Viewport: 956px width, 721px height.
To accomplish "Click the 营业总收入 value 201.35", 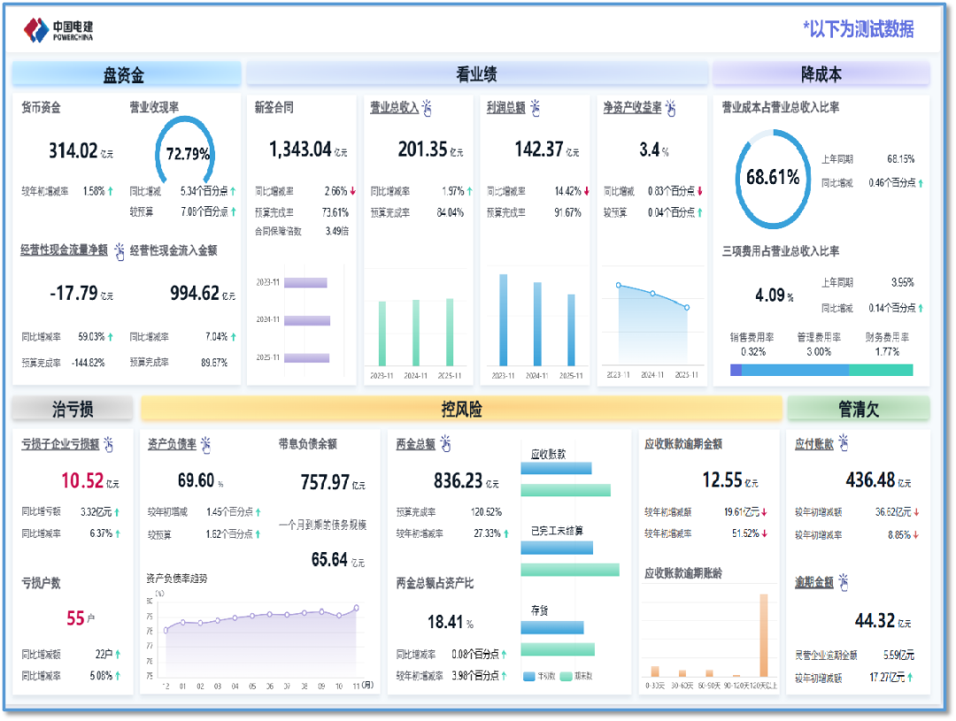I will click(422, 150).
